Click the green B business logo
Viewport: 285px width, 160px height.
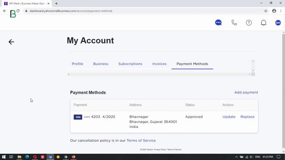[x=13, y=14]
